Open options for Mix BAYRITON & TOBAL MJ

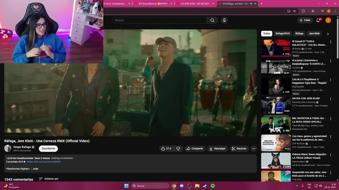(x=331, y=119)
